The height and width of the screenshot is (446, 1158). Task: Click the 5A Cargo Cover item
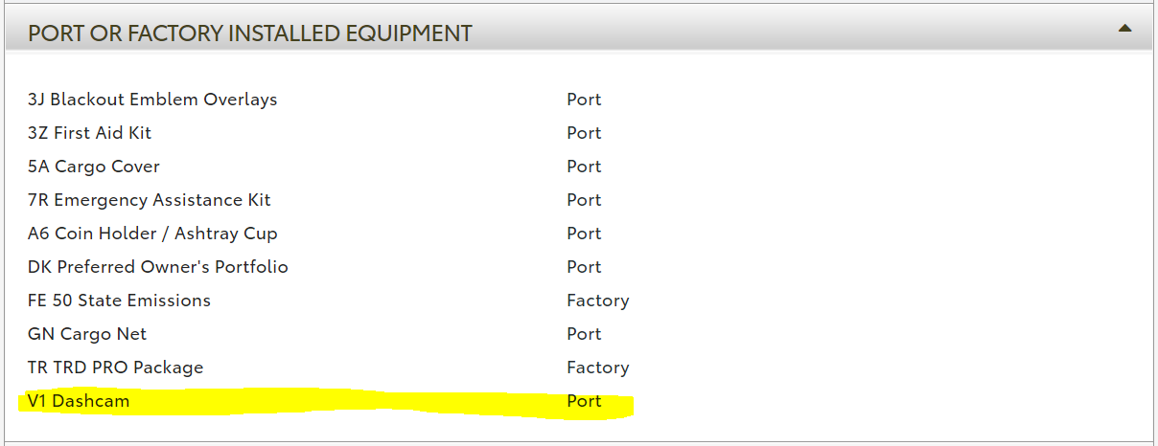[x=94, y=167]
